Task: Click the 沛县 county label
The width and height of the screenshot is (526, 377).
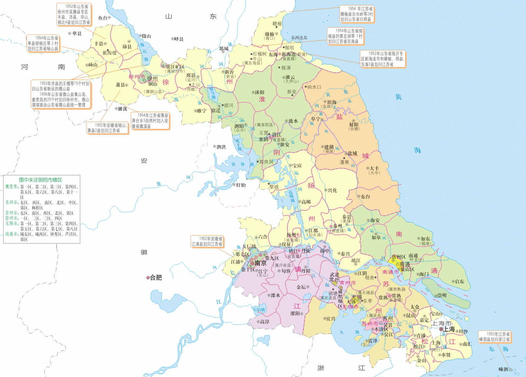Action: [x=127, y=46]
